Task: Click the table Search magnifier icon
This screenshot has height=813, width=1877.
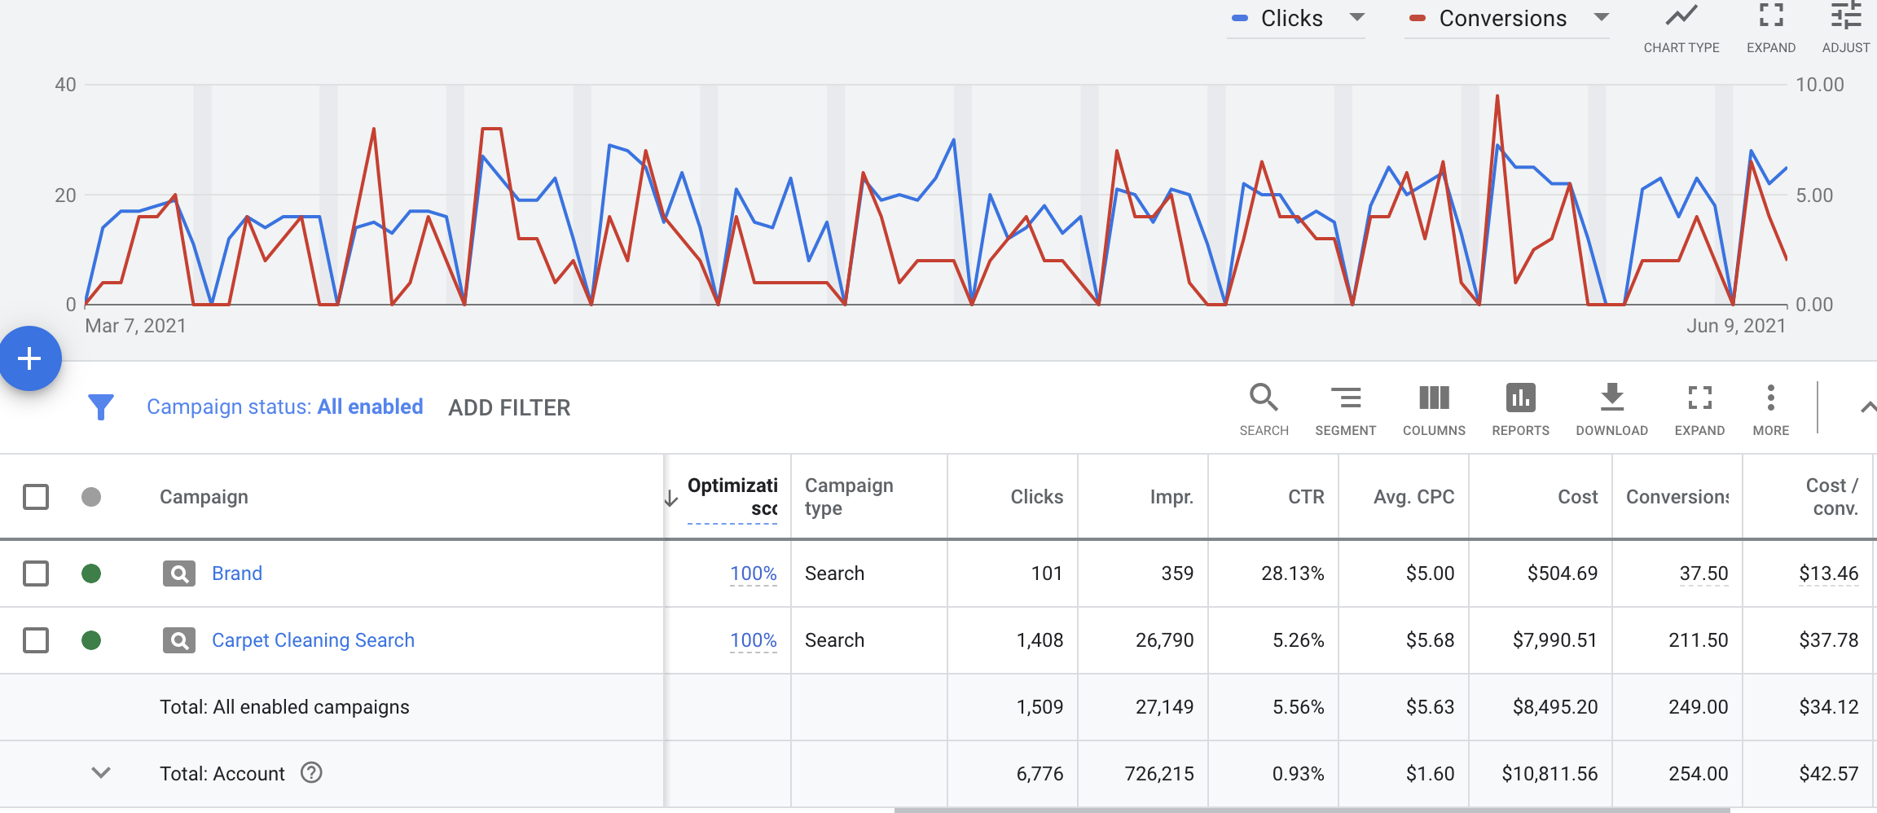Action: (x=1264, y=398)
